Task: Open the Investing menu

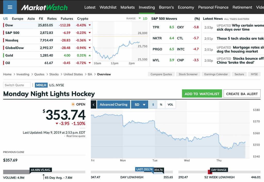Action: (x=147, y=7)
